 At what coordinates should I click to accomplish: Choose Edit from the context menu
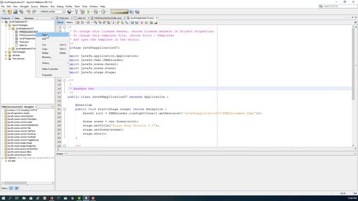(52, 39)
